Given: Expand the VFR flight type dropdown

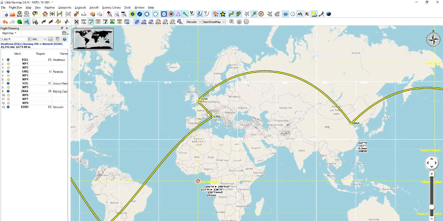Looking at the screenshot, I should pos(39,39).
